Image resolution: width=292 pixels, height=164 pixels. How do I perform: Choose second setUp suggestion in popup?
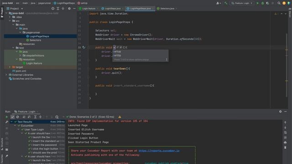pyautogui.click(x=141, y=56)
